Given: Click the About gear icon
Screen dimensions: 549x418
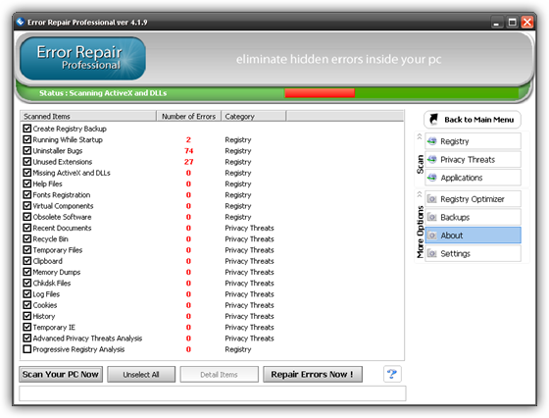Looking at the screenshot, I should point(432,235).
